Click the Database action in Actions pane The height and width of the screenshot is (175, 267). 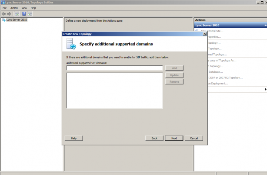[x=215, y=72]
